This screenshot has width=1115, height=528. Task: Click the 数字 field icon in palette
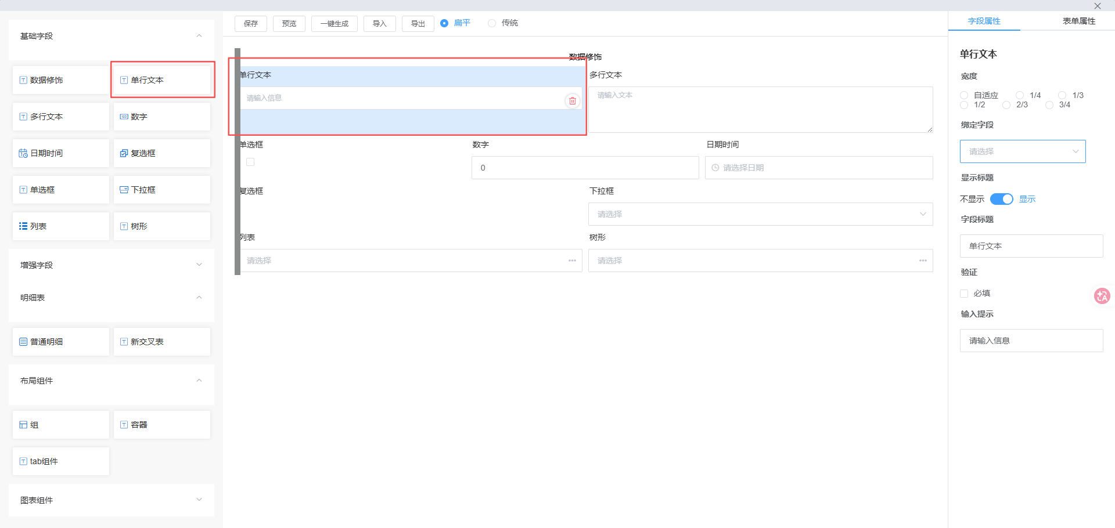pos(124,117)
